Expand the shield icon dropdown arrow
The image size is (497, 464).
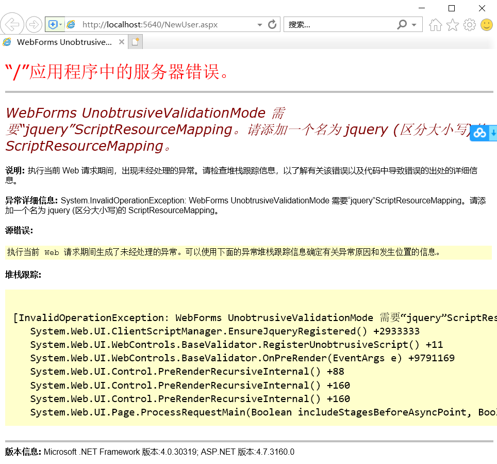[x=61, y=24]
